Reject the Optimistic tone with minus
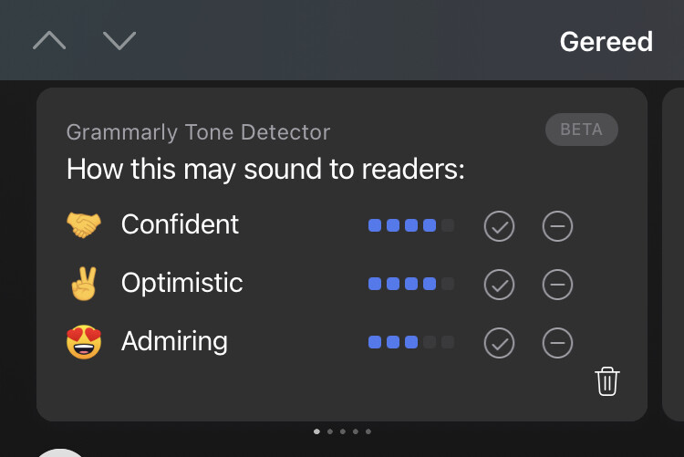684x457 pixels. (557, 285)
